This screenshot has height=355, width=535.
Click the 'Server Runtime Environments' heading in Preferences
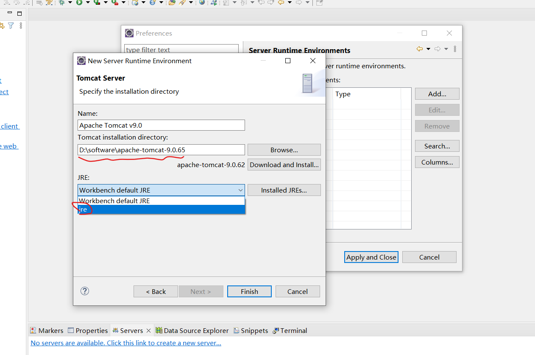click(299, 50)
